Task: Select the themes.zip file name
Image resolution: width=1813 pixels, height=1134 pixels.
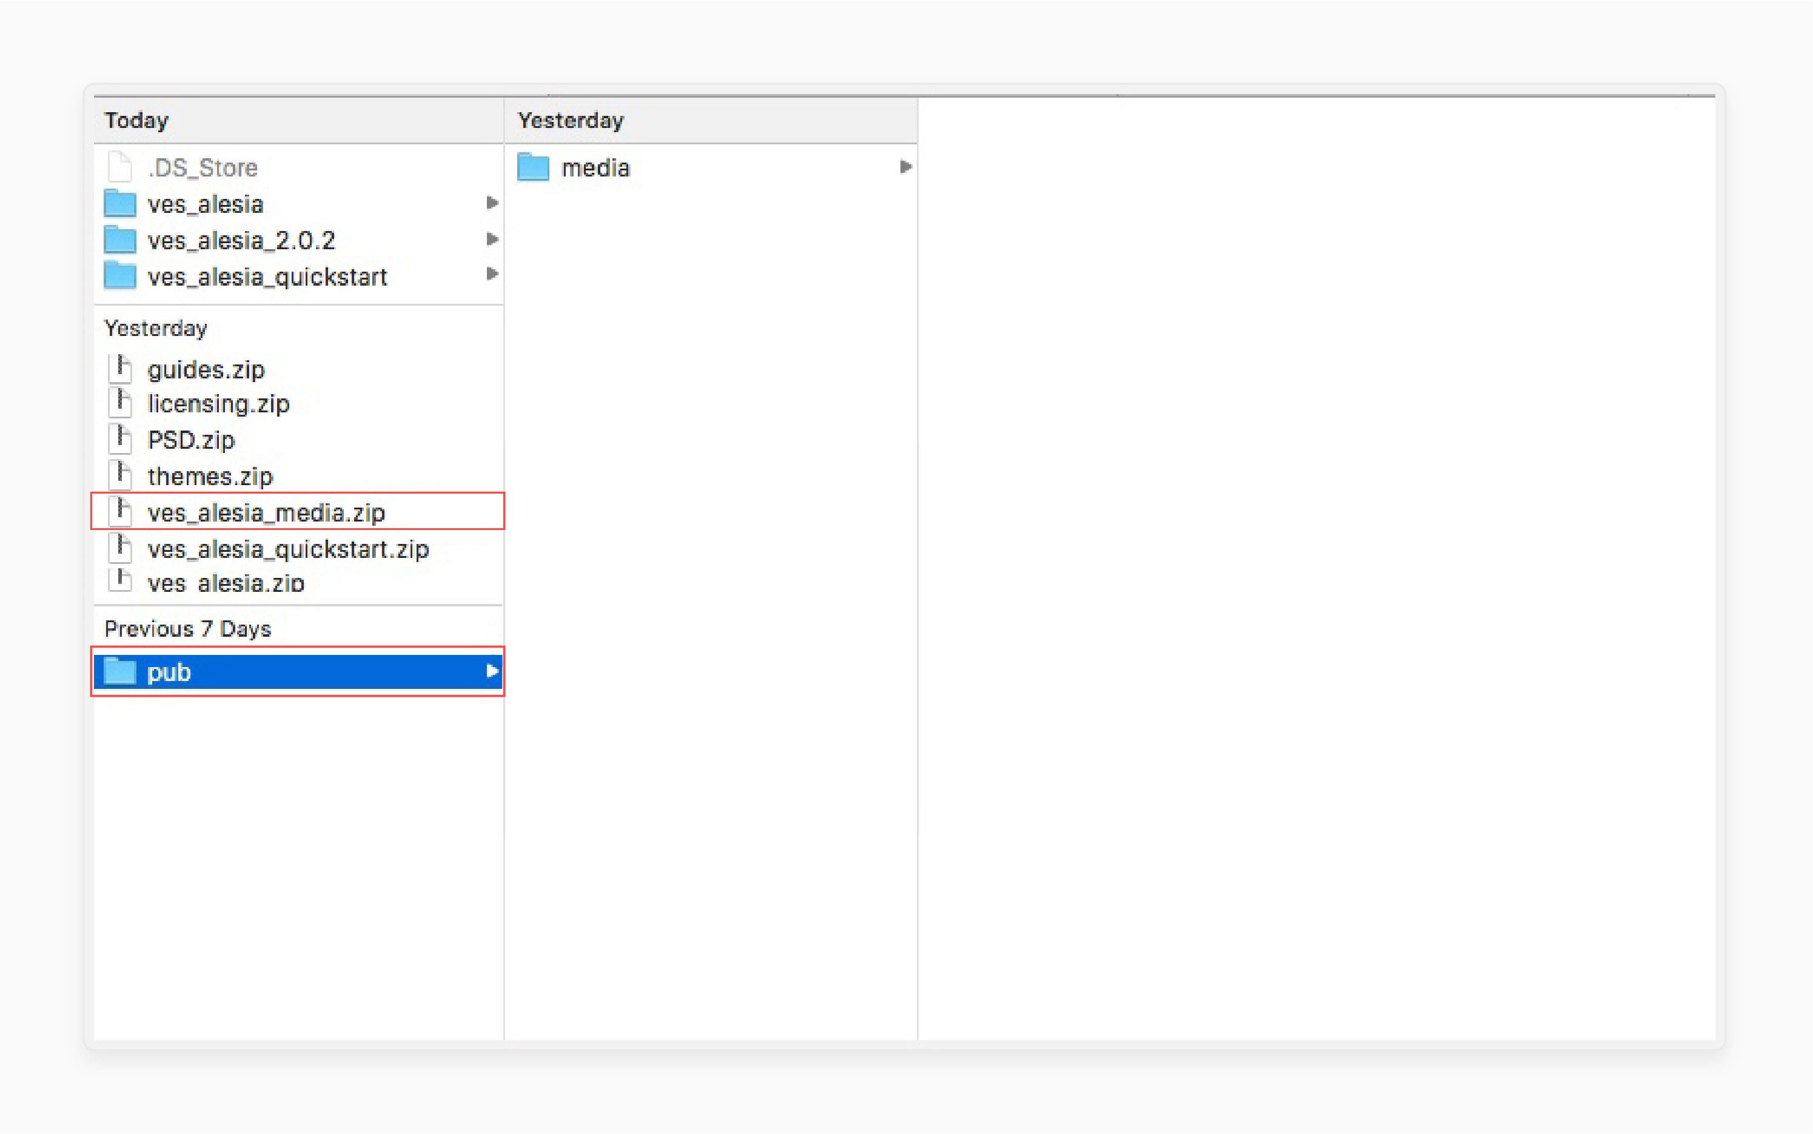Action: coord(210,476)
